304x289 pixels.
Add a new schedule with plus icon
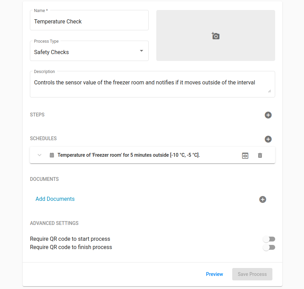point(268,139)
